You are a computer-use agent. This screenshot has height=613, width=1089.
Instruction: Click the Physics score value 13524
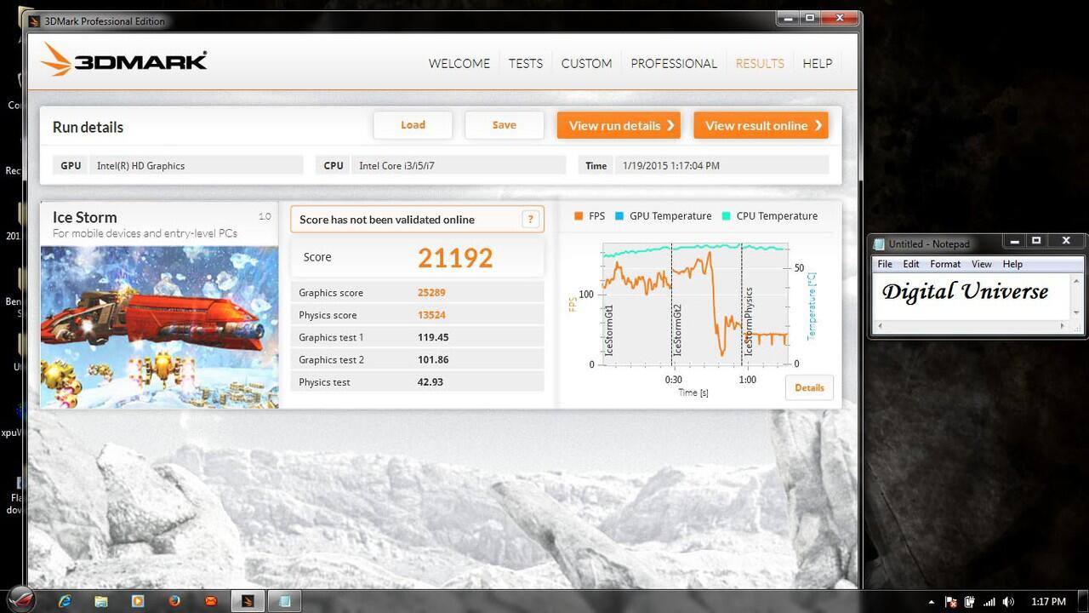click(x=431, y=315)
